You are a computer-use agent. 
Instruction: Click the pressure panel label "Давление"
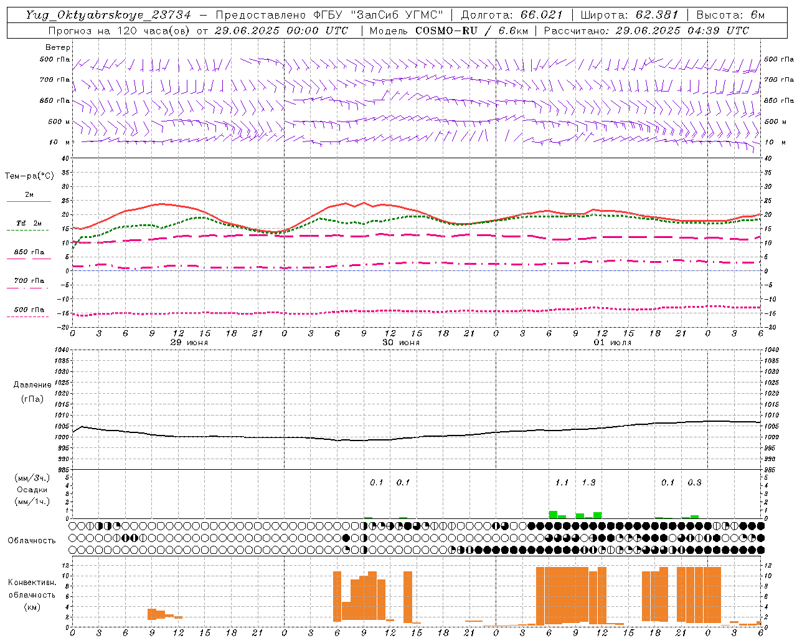click(32, 385)
